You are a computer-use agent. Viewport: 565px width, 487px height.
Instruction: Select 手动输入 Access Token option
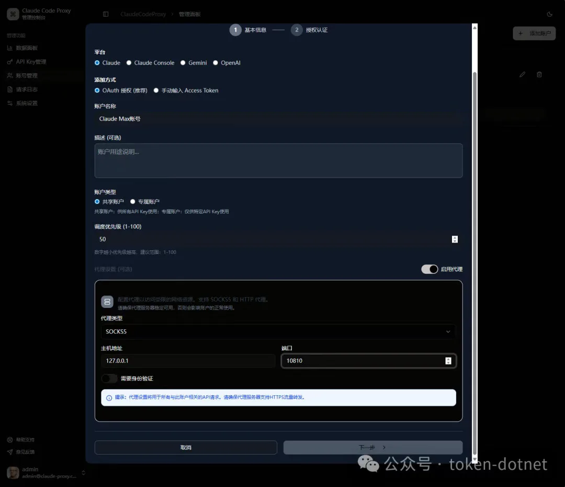click(x=156, y=91)
